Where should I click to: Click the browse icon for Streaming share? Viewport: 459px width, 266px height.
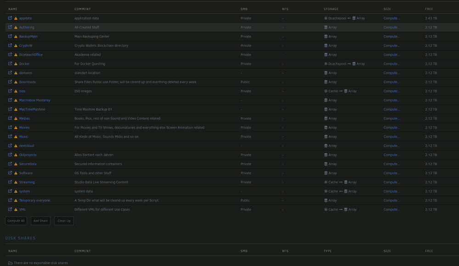(x=10, y=182)
